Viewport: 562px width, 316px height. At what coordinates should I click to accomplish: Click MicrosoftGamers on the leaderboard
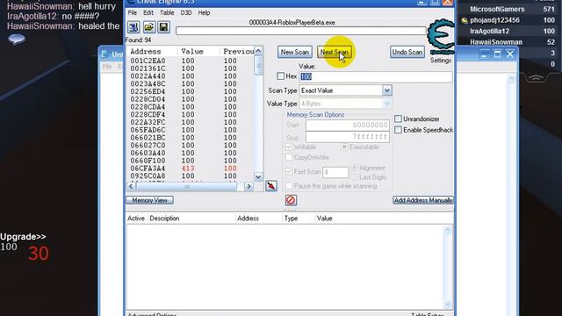pos(497,10)
